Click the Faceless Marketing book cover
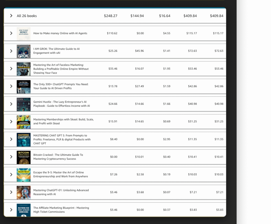This screenshot has height=224, width=271. [x=24, y=69]
